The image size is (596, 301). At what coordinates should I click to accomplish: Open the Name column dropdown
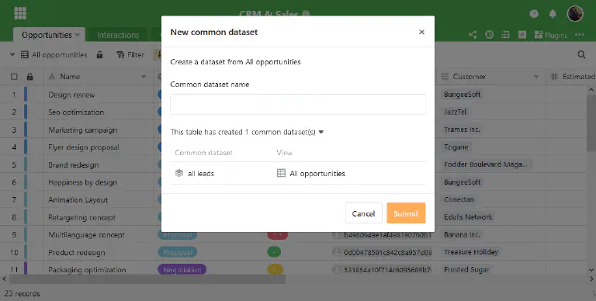click(144, 77)
